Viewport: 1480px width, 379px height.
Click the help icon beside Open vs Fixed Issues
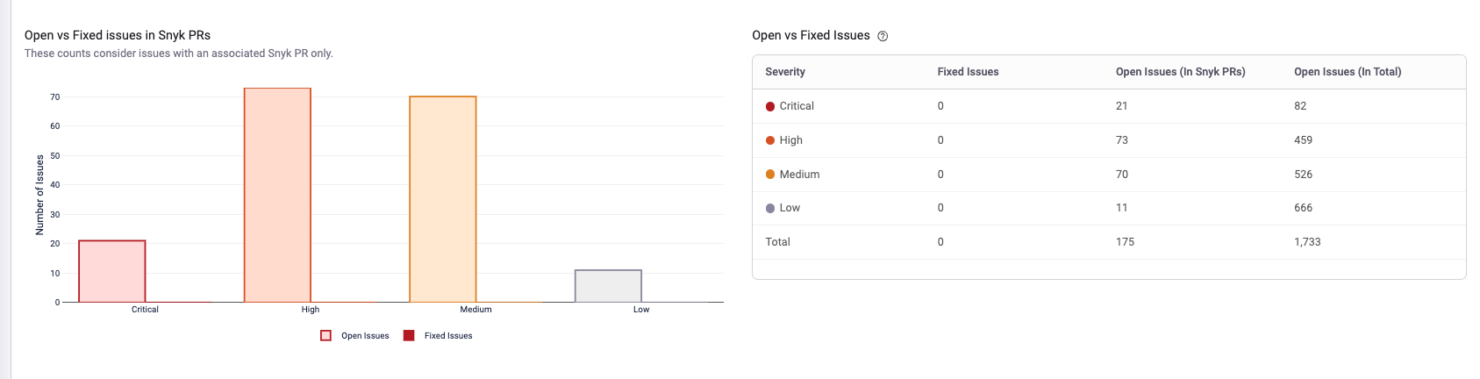(883, 36)
